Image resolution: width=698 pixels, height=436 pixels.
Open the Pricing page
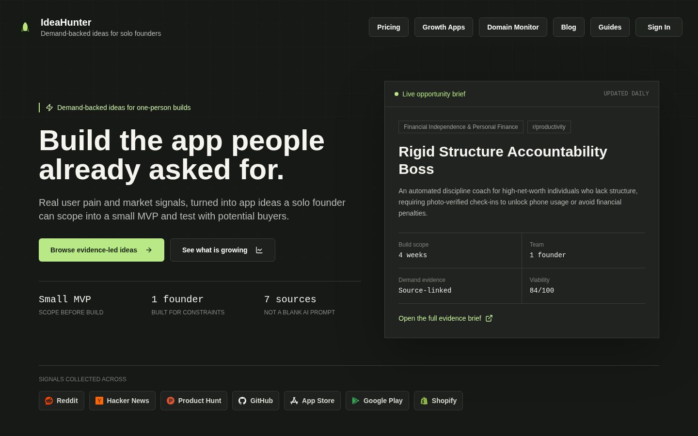pos(389,27)
